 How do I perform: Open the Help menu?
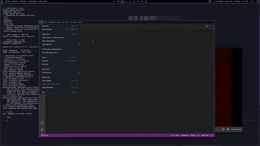click(80, 22)
